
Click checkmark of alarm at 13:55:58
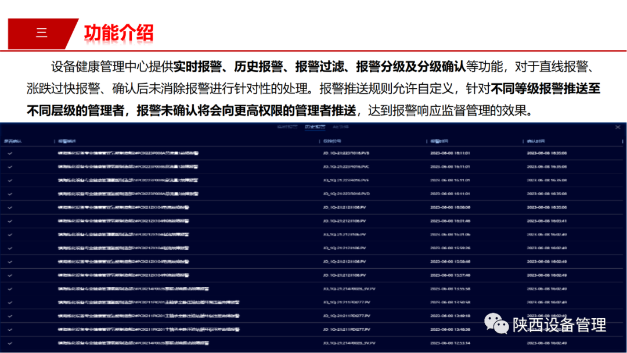pos(10,289)
